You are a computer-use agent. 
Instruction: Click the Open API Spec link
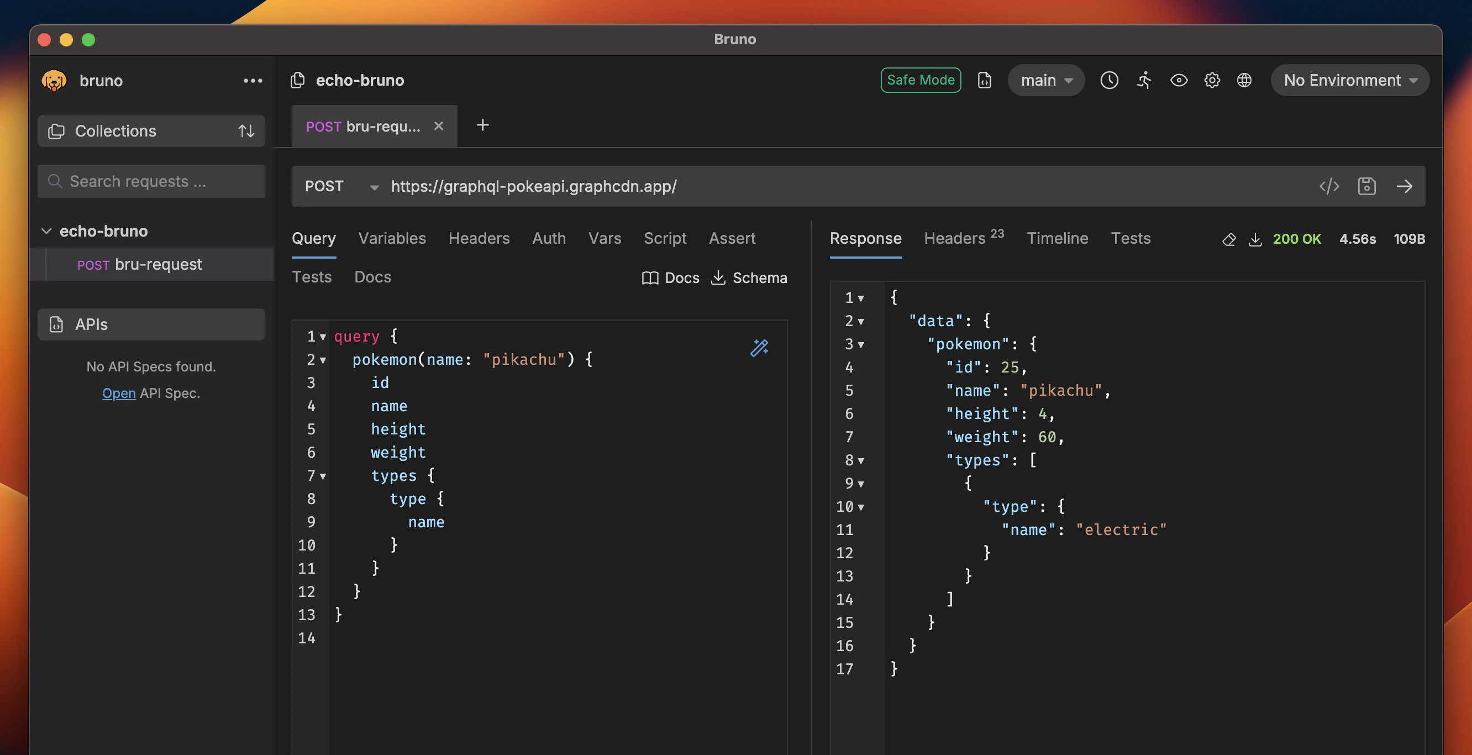119,393
